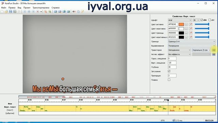Select the Фон track label
218x123 pixels.
pyautogui.click(x=10, y=104)
